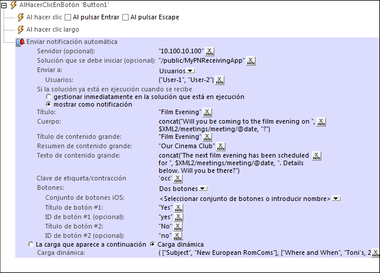This screenshot has height=273, width=380.
Task: Enable the Al pulsar Entrar checkbox
Action: (x=68, y=18)
